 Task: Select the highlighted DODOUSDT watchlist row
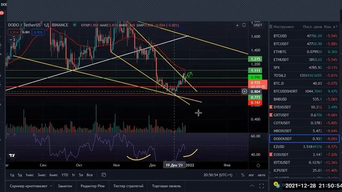(x=305, y=139)
